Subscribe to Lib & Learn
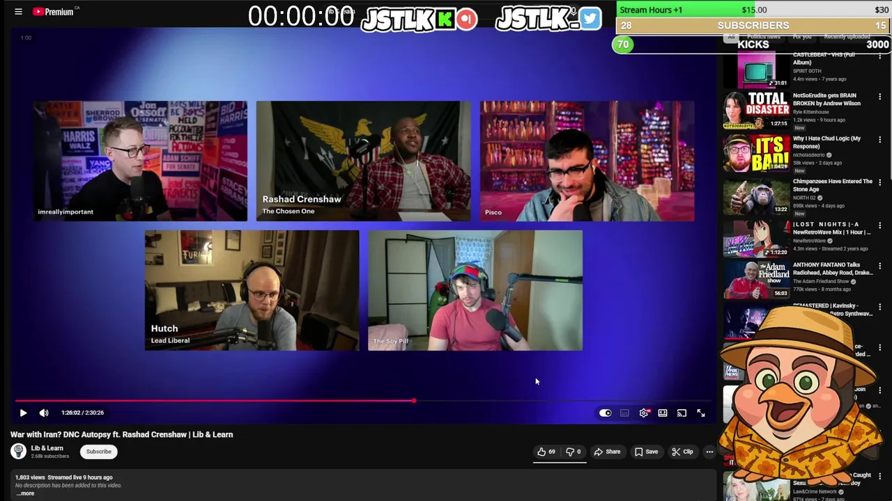Viewport: 892px width, 501px height. point(98,452)
